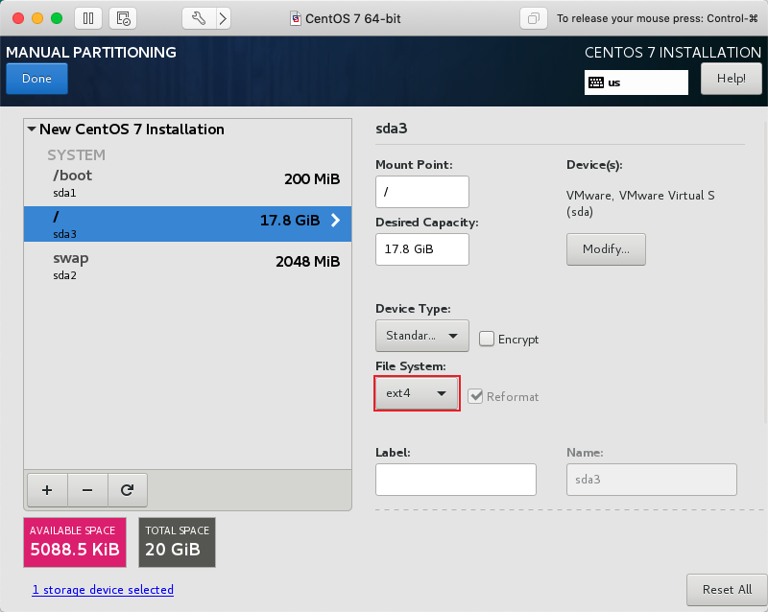The image size is (768, 612).
Task: Click the keyboard layout icon
Action: point(596,82)
